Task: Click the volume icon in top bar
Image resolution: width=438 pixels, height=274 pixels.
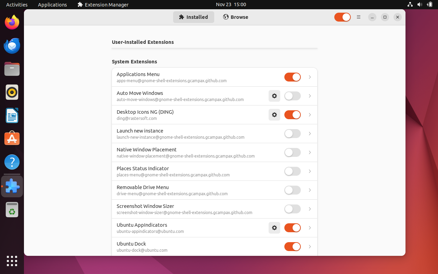Action: coord(420,4)
